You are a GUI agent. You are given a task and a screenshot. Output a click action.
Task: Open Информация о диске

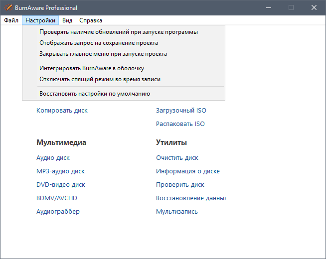point(188,171)
